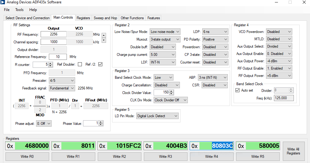Expand the ABP 3 ns dropdown
The height and width of the screenshot is (163, 310).
(x=213, y=78)
